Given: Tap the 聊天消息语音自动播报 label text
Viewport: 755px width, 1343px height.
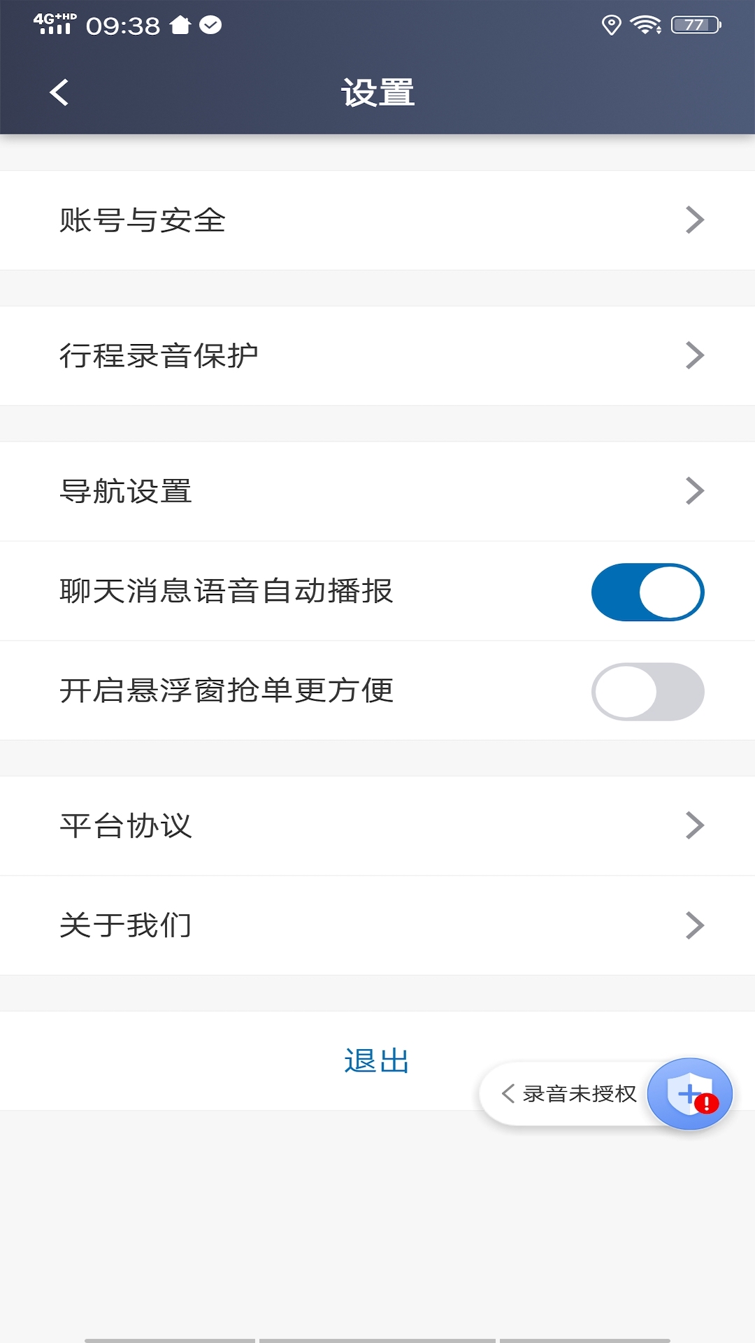Looking at the screenshot, I should [226, 592].
